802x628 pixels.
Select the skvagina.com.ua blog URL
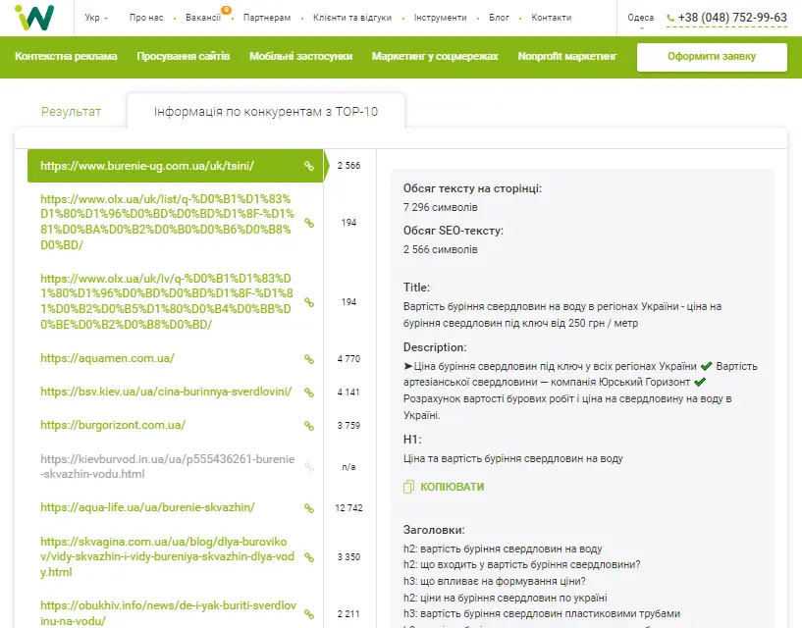click(x=167, y=556)
